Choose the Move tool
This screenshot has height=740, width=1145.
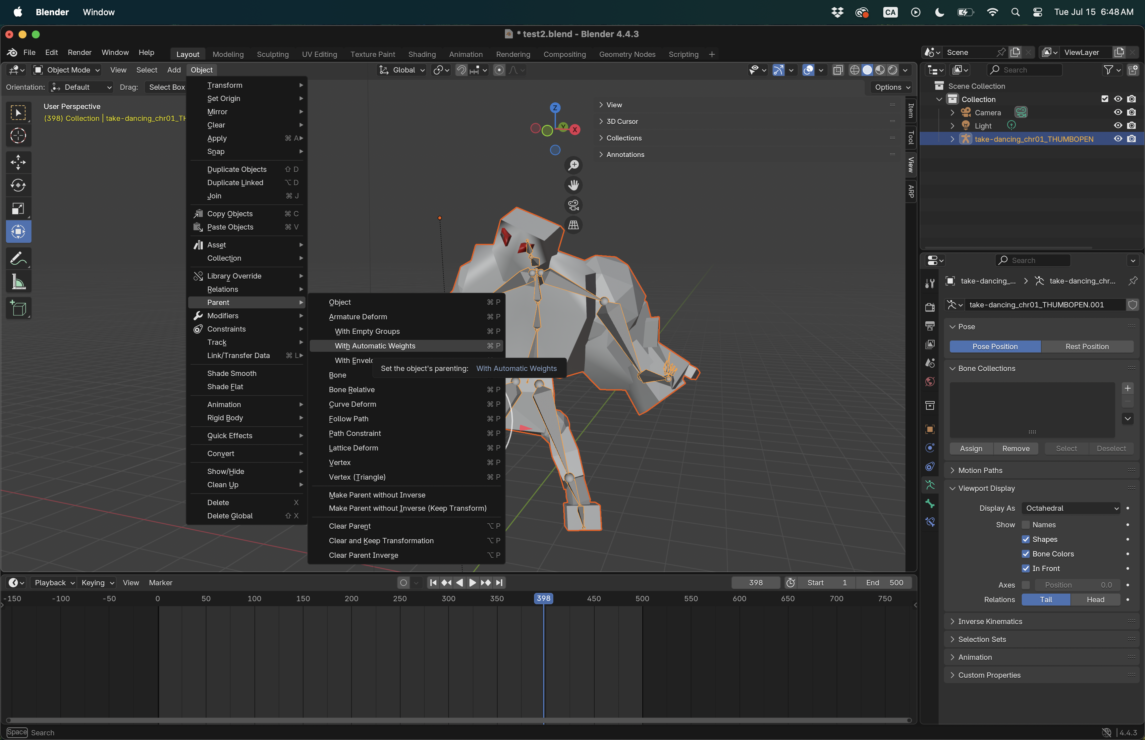[18, 162]
